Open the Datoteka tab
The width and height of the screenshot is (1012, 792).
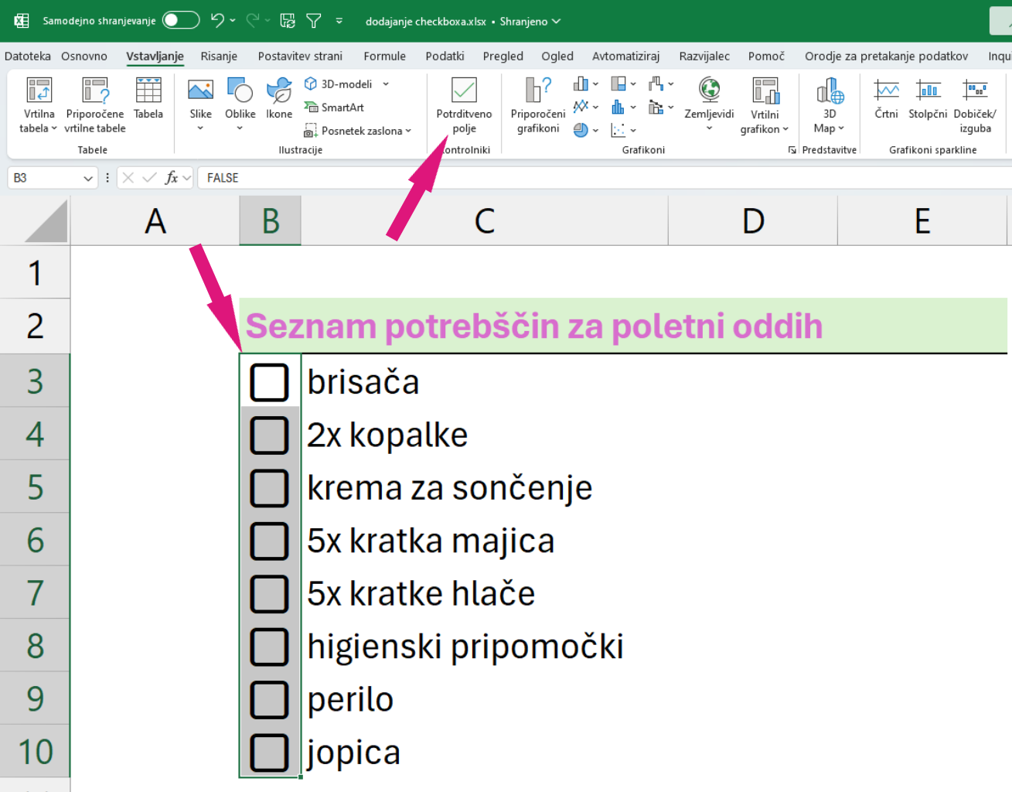[x=28, y=56]
